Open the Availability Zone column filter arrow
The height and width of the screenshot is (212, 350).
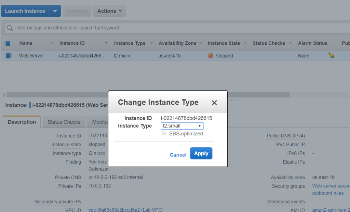[x=200, y=43]
